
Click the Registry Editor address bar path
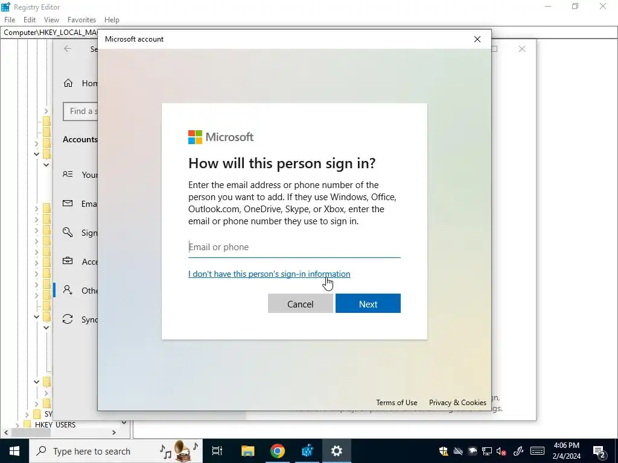click(50, 33)
